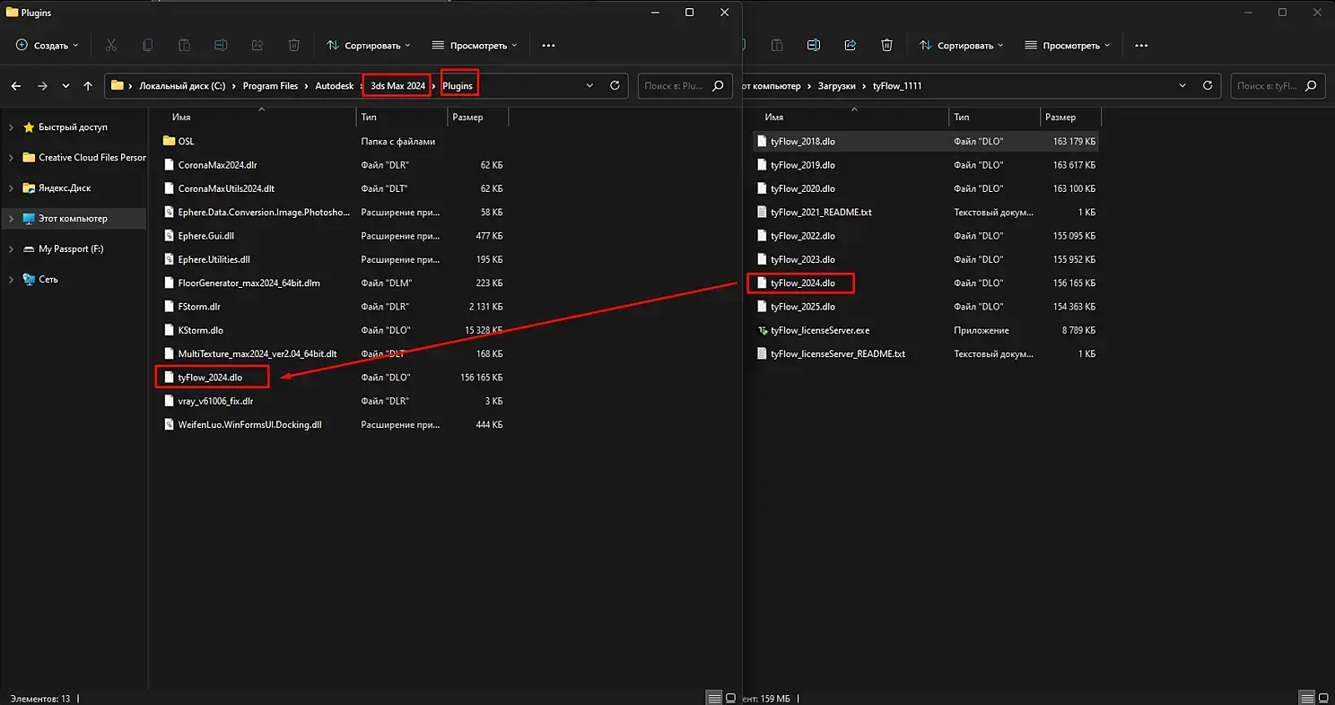
Task: Refresh the tyFlow_1111 folder view
Action: (1208, 86)
